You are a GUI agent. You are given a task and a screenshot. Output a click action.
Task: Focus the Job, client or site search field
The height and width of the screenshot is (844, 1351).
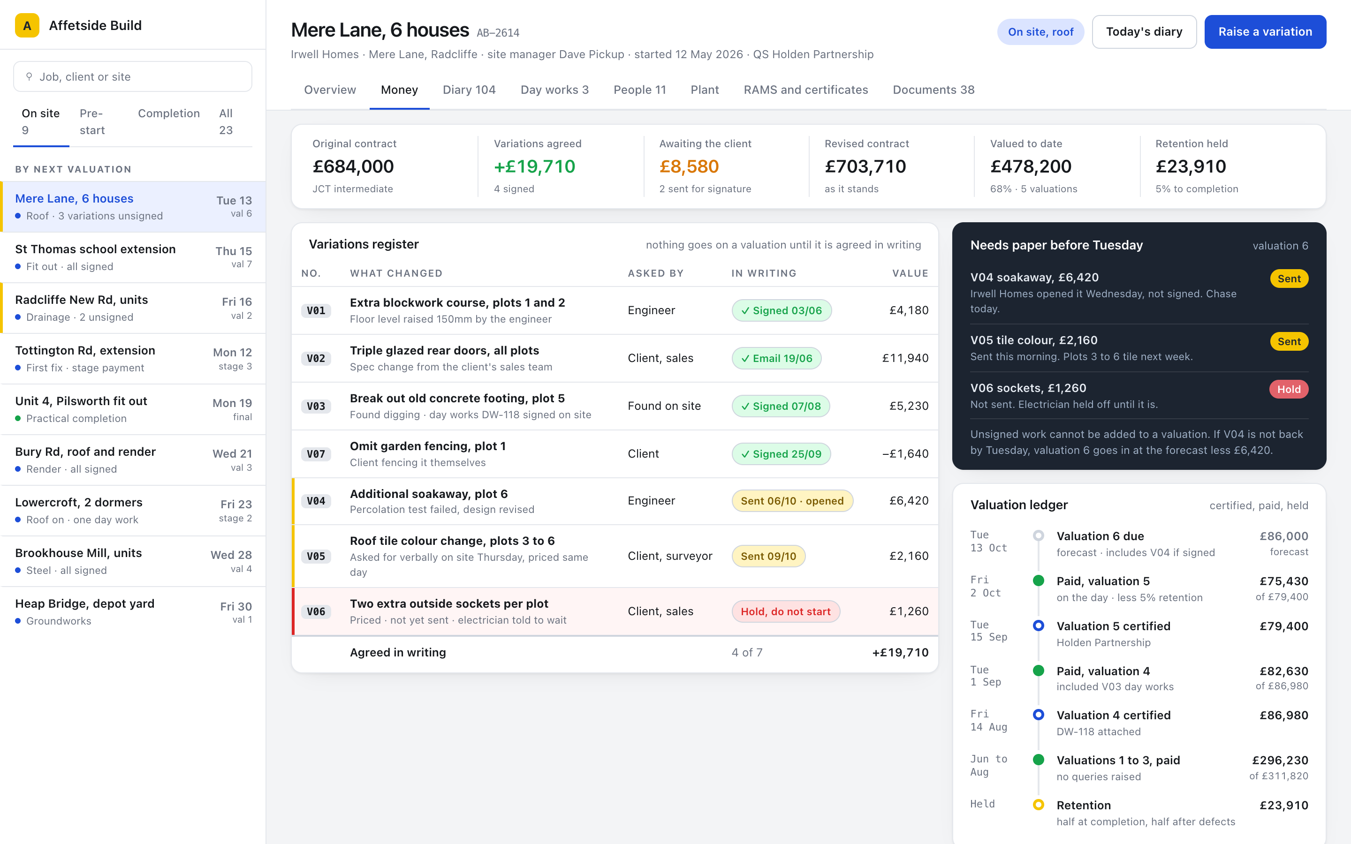(x=133, y=76)
